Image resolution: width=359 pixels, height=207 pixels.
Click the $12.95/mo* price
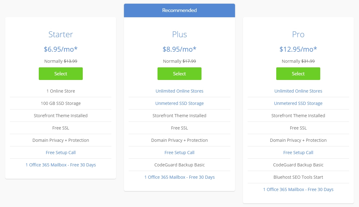tap(298, 49)
